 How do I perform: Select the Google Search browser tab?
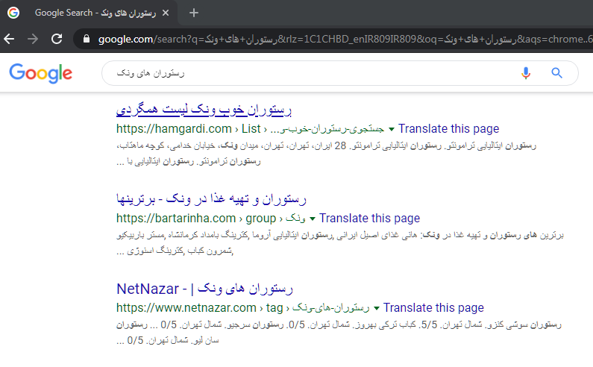coord(90,13)
